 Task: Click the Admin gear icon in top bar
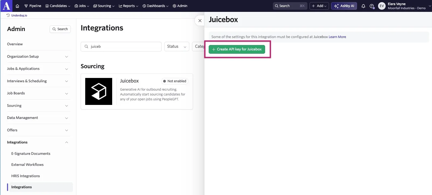coord(174,6)
